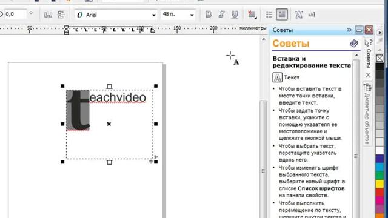Select the green color swatch

[x=380, y=175]
